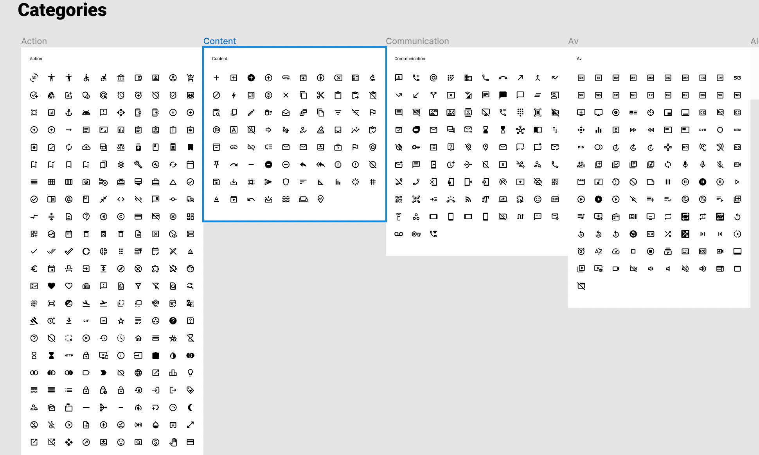Screen dimensions: 759x455
Task: Select the anchor icon in Action frame
Action: 69,113
